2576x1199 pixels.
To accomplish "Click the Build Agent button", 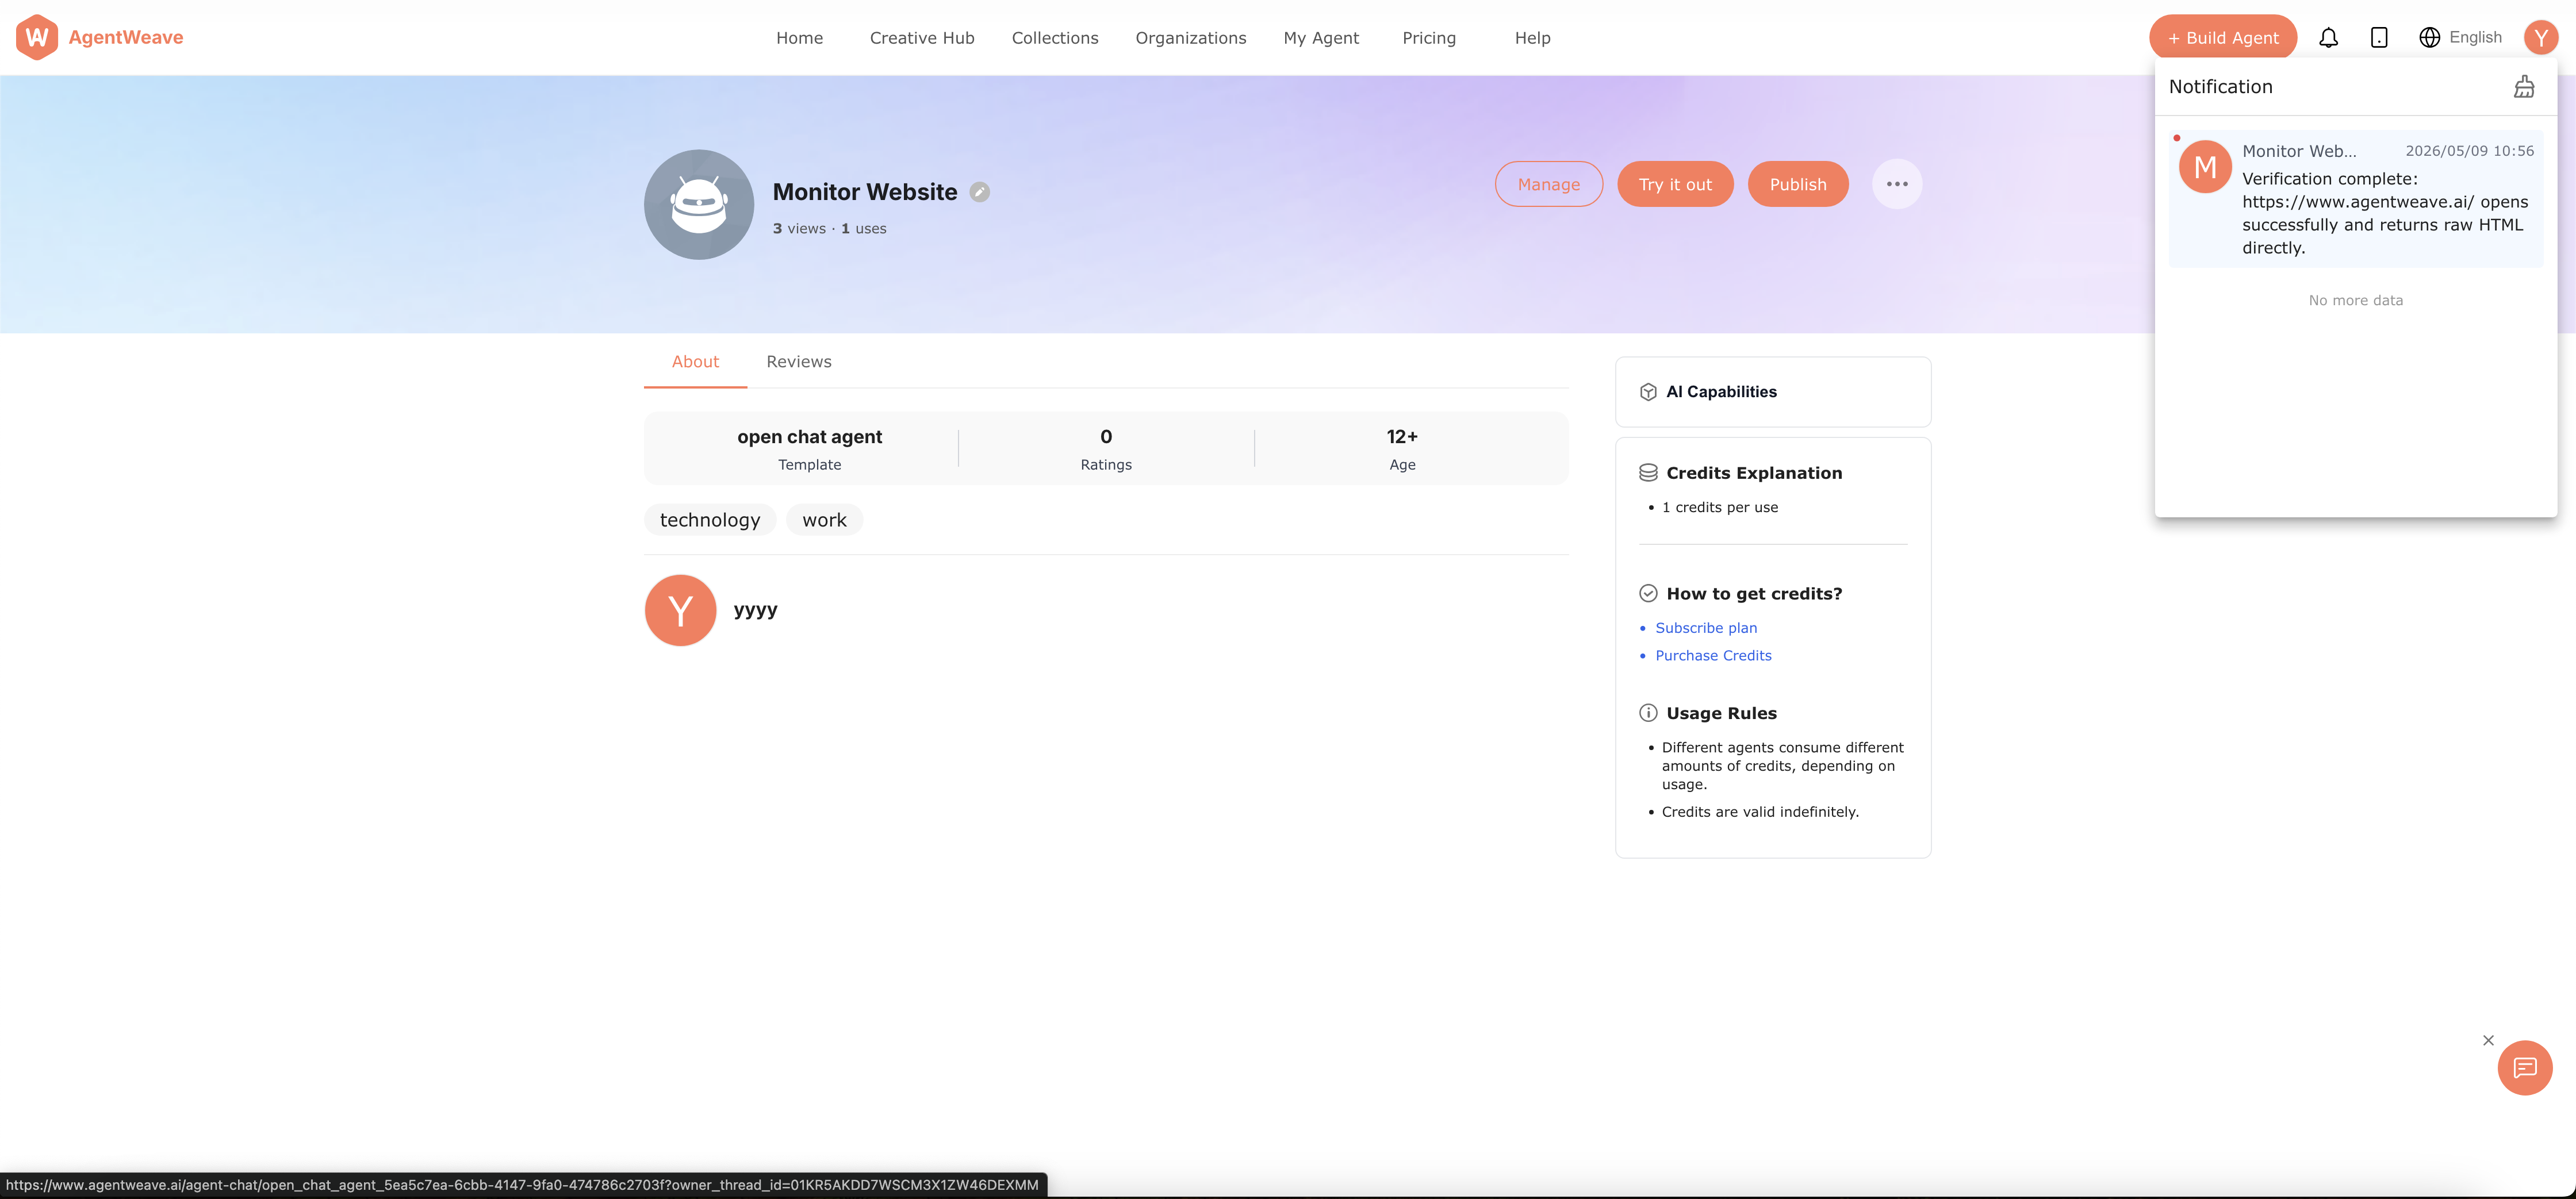I will pos(2222,38).
